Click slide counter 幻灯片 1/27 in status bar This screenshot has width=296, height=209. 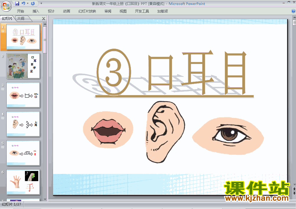click(x=12, y=204)
